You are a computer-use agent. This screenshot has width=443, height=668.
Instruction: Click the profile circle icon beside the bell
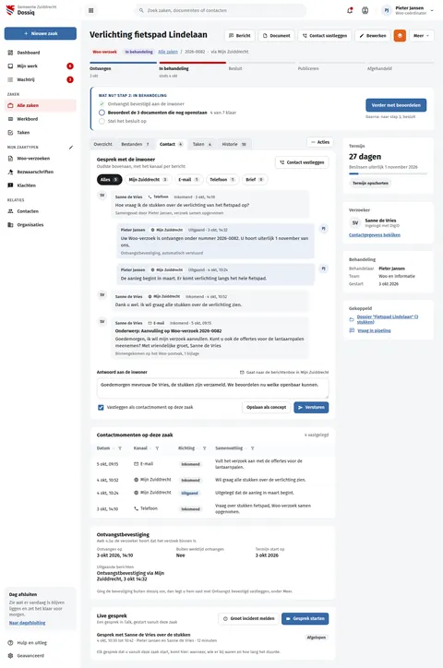(365, 10)
